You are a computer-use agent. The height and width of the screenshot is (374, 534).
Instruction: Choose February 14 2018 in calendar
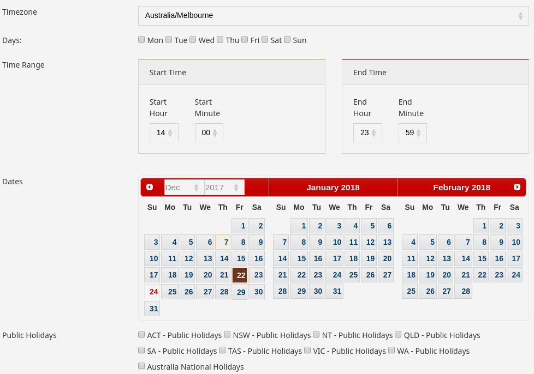463,258
